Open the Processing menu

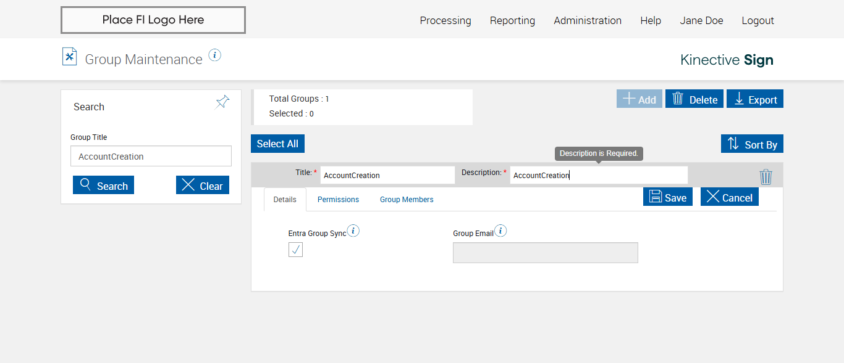click(445, 20)
